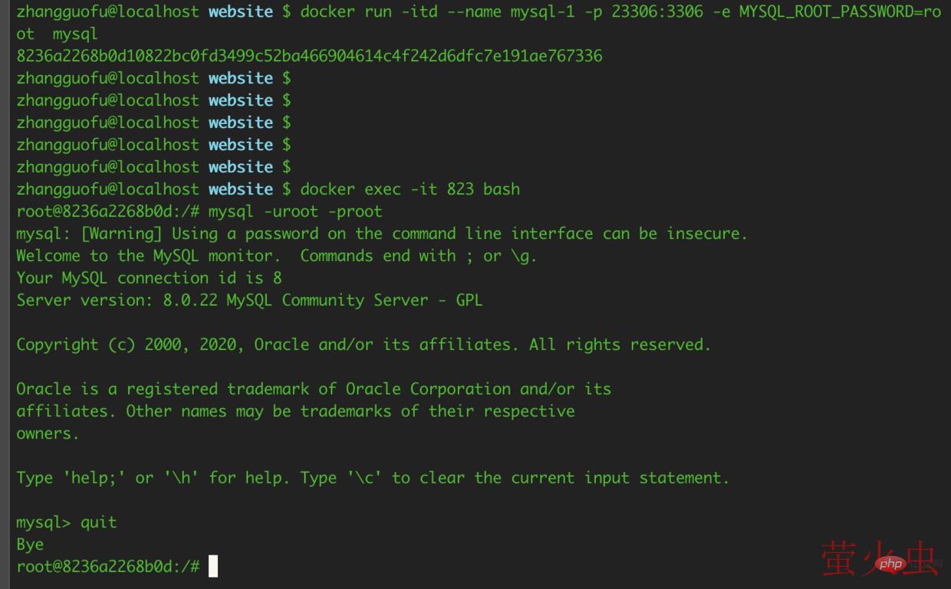Screen dimensions: 951x589
Task: Click the "Server version: 8.0.22" line
Action: (249, 300)
